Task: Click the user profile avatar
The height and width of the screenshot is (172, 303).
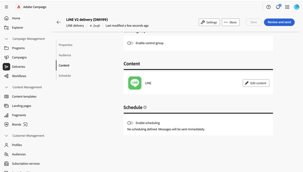Action: click(x=297, y=7)
